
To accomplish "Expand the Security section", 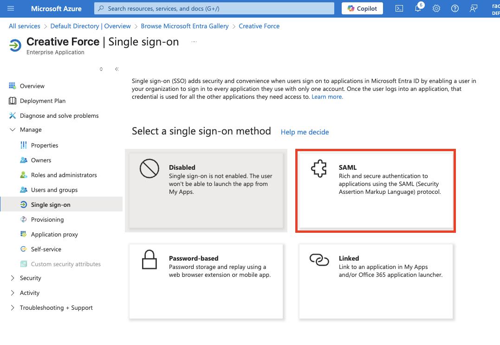I will (x=13, y=278).
